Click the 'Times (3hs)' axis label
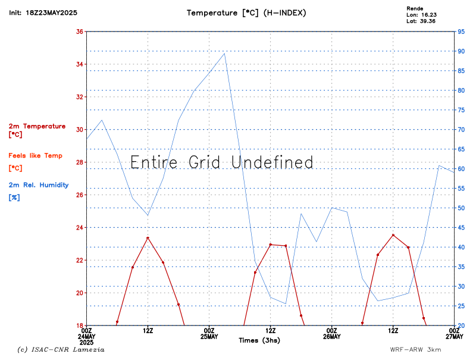 point(259,340)
